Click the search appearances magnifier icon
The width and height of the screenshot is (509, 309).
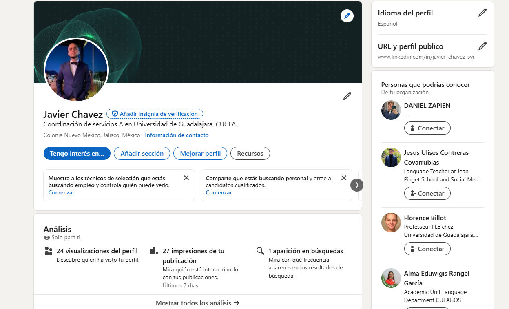click(x=260, y=251)
